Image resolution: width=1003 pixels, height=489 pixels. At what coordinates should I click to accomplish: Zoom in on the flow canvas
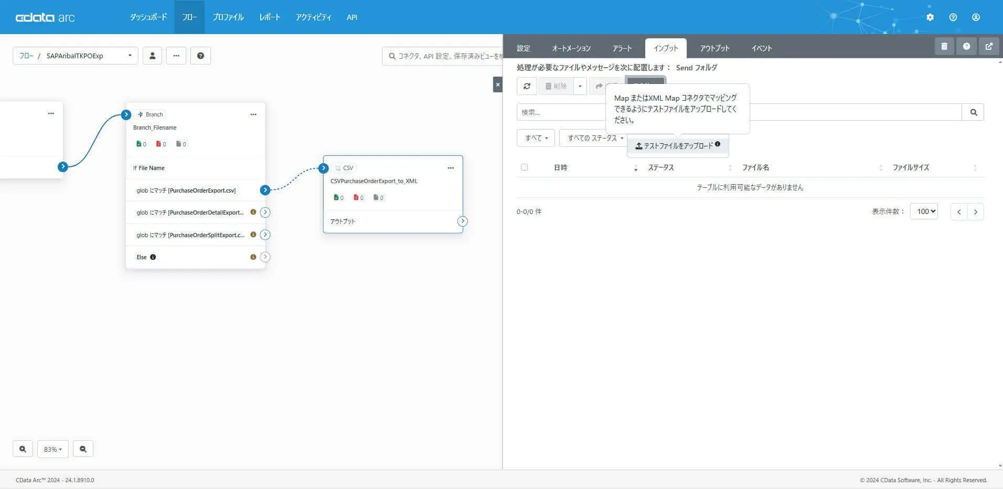23,449
